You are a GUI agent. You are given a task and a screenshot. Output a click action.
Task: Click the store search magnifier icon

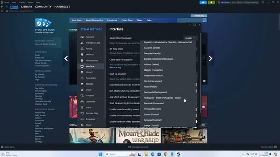pyautogui.click(x=204, y=20)
